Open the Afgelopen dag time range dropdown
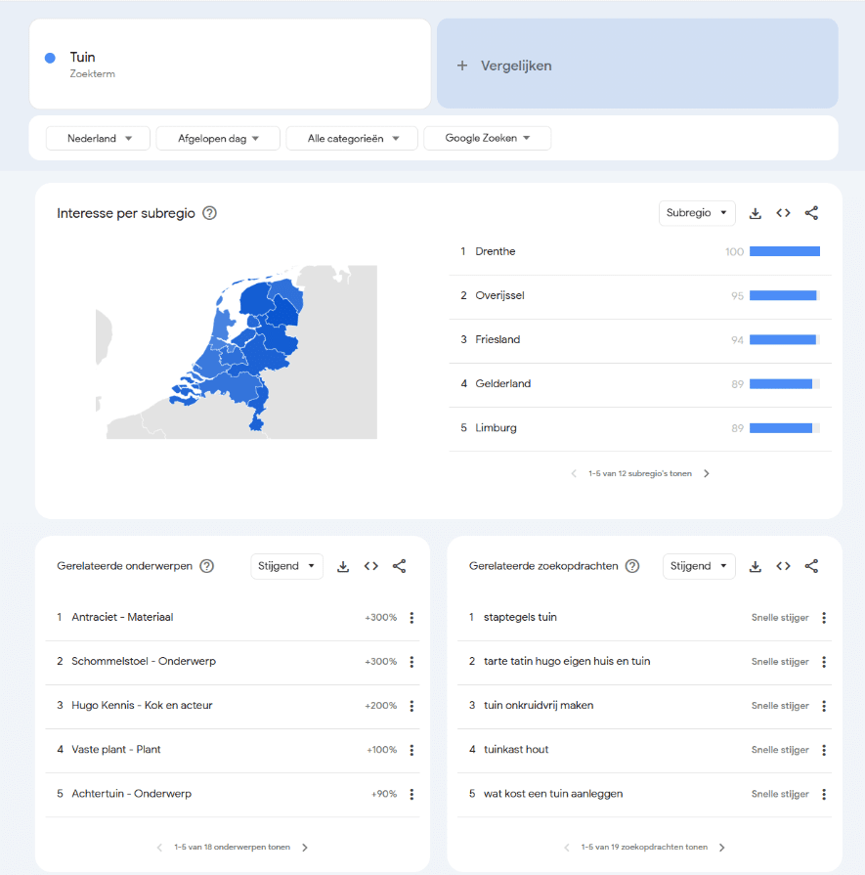Screen dimensions: 865x875 [218, 139]
